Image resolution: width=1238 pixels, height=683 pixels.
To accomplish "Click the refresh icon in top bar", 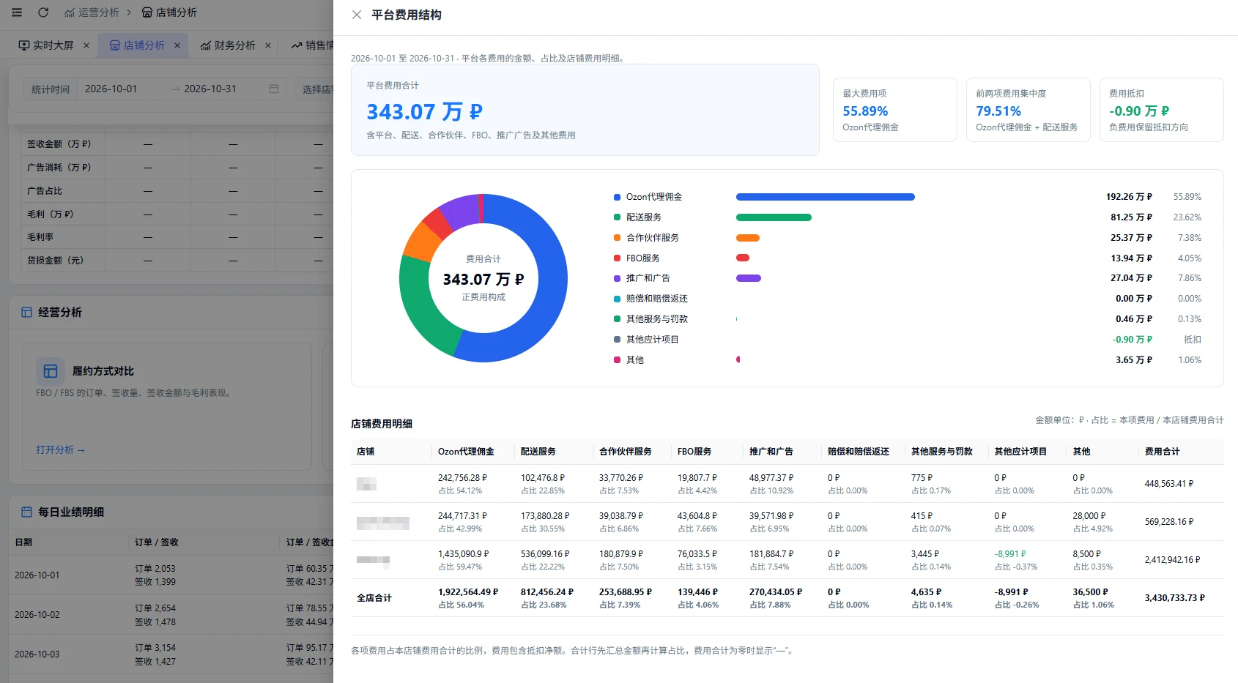I will point(43,12).
